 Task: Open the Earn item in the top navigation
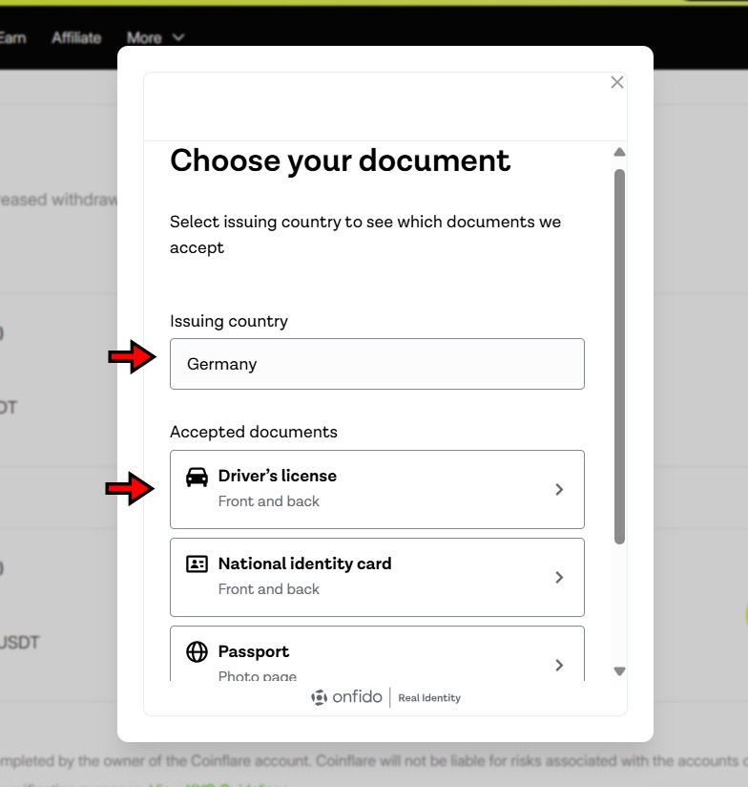point(12,37)
